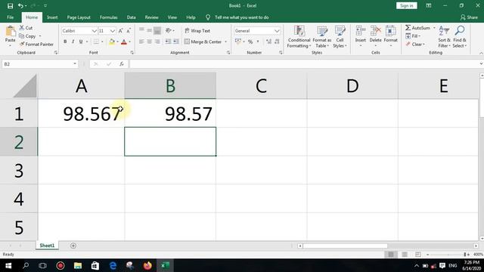
Task: Open the Format cells button
Action: (x=390, y=36)
